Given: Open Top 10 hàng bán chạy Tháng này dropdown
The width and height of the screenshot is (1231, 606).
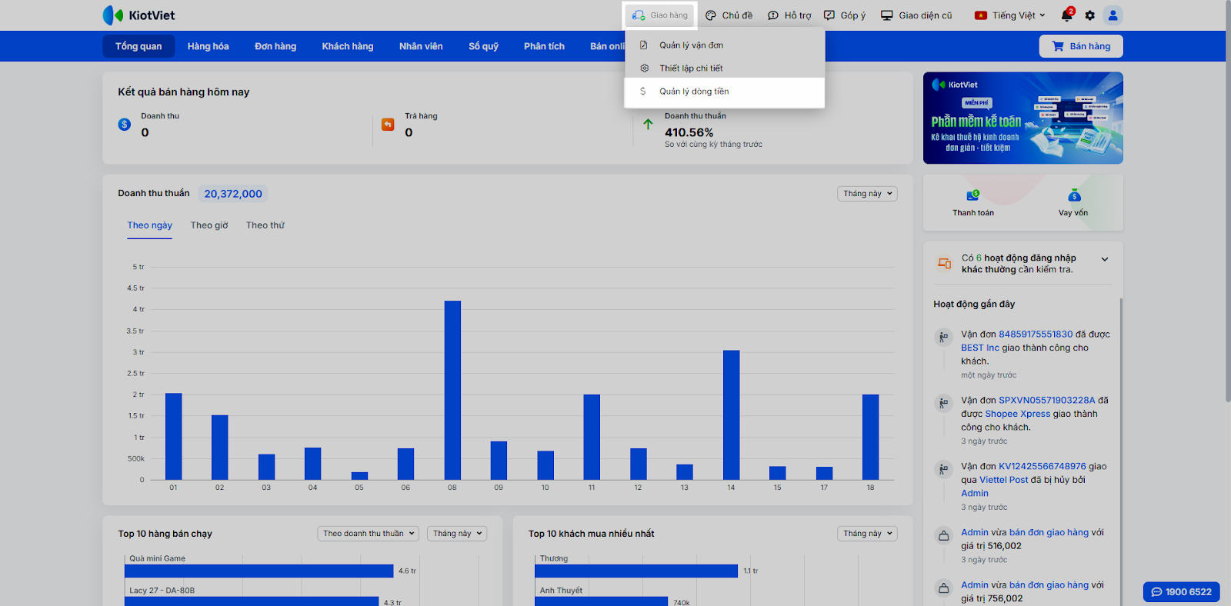Looking at the screenshot, I should (457, 534).
